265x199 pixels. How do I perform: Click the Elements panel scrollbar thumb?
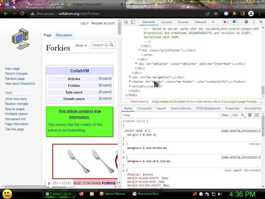(263, 90)
